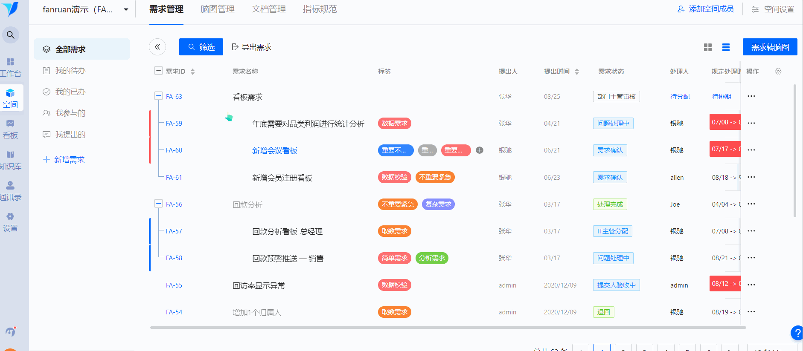
Task: Click 新增需求 to add a requirement
Action: [64, 159]
